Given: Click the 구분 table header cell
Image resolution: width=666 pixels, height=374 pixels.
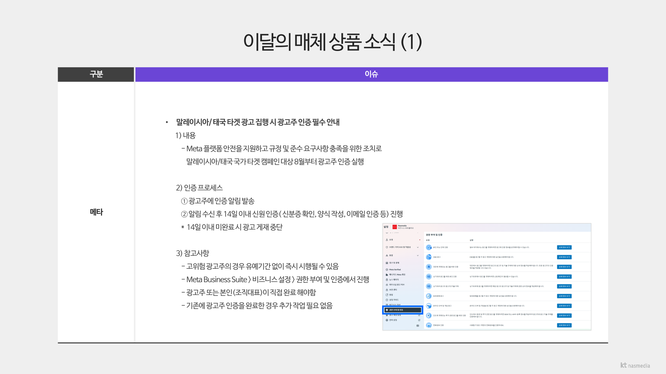Looking at the screenshot, I should tap(96, 74).
